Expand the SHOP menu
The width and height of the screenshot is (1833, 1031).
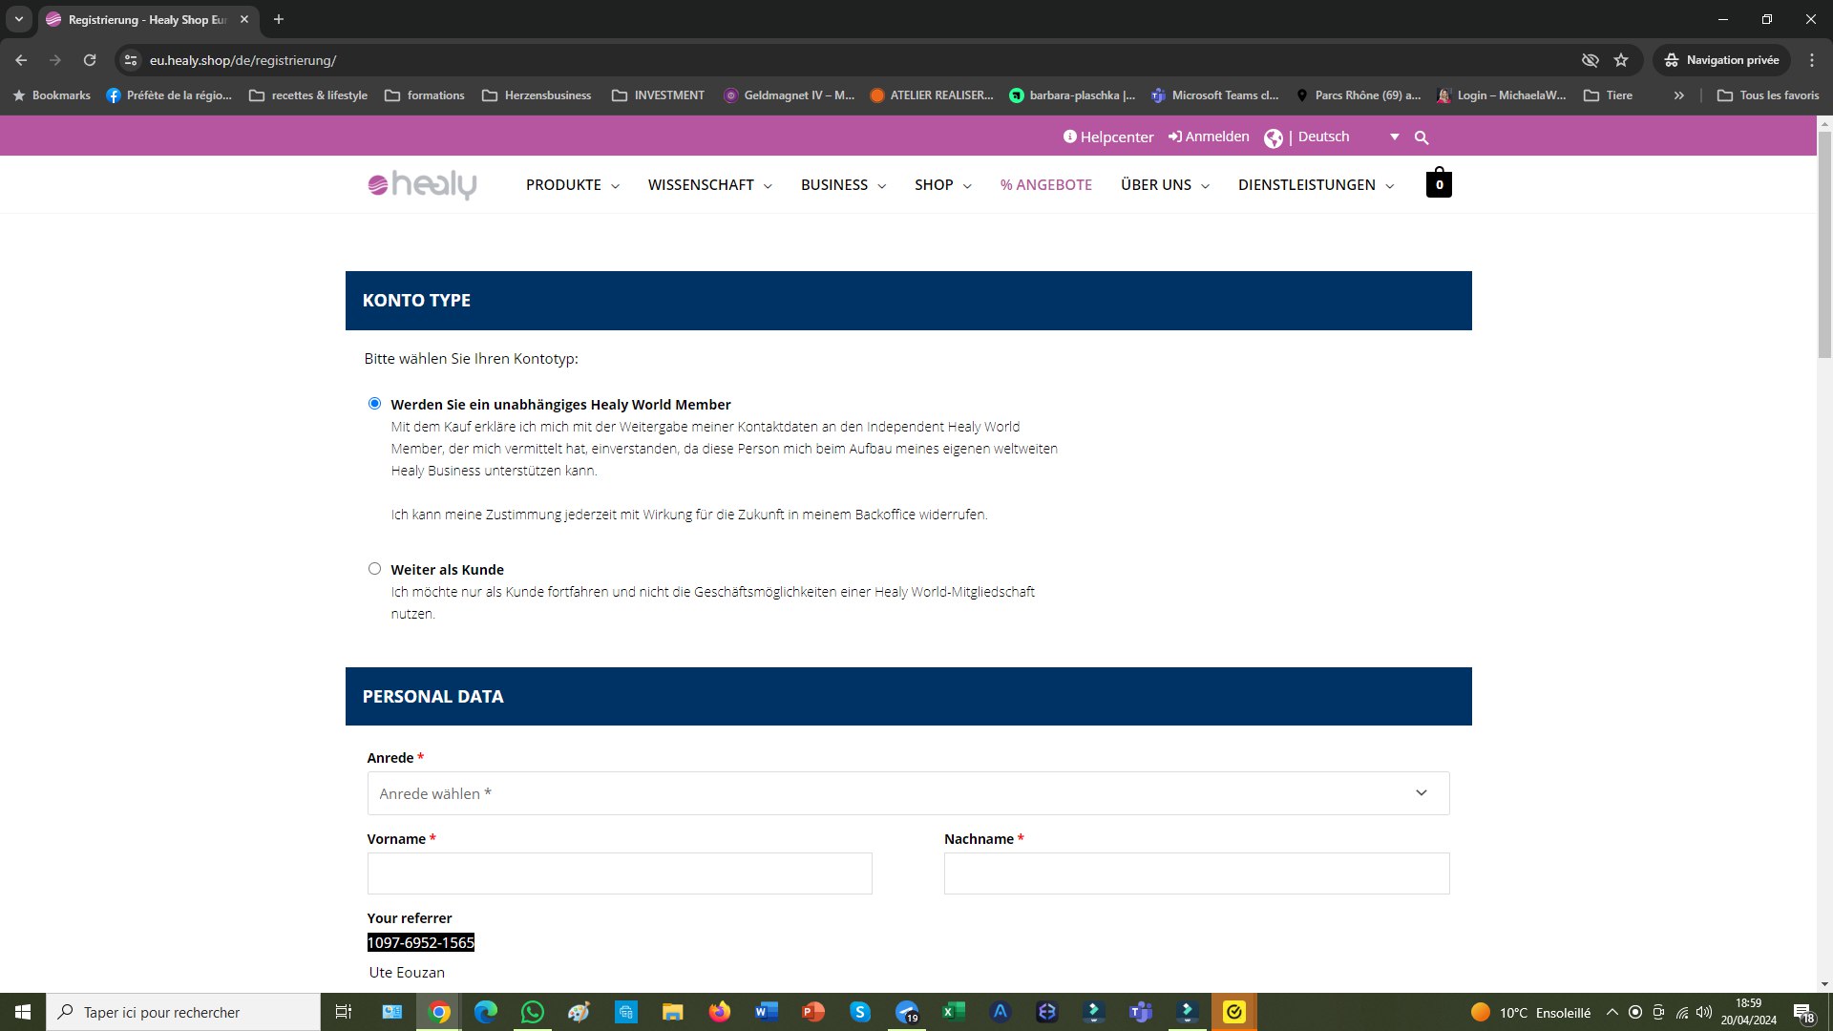click(x=943, y=185)
